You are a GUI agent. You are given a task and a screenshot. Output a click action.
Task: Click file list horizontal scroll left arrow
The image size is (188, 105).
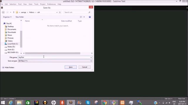point(24,53)
